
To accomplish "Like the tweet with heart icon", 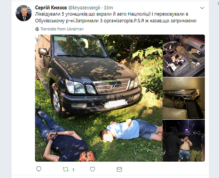I will point(92,169).
